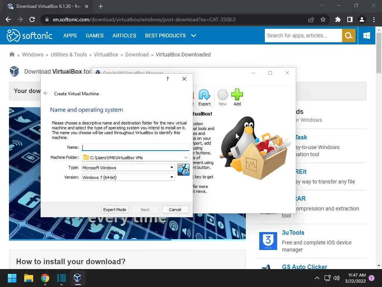Click the volume icon in system tray
The image size is (382, 287).
pyautogui.click(x=336, y=278)
